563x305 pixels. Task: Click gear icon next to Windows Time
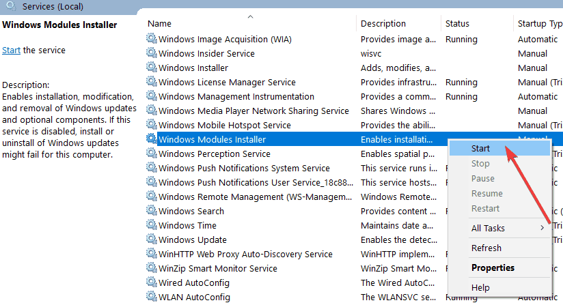tap(152, 224)
